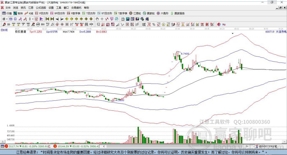Step chart left with black left arrow
Screen dimensions: 287x155
pos(57,19)
